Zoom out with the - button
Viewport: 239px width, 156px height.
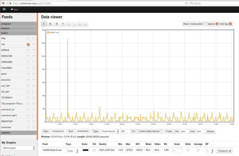74,24
